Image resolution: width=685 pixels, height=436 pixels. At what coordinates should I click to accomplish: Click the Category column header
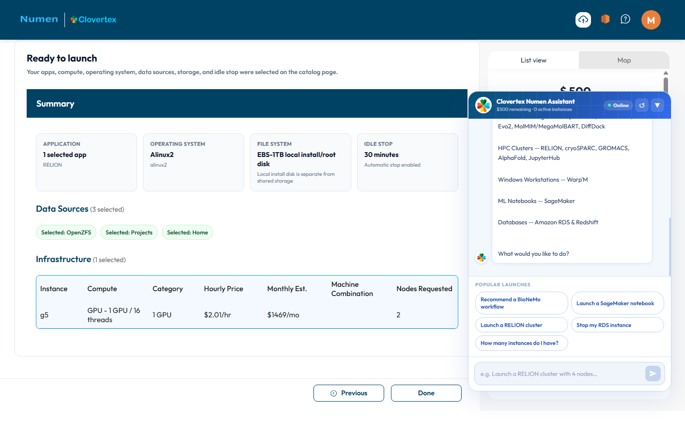coord(168,289)
